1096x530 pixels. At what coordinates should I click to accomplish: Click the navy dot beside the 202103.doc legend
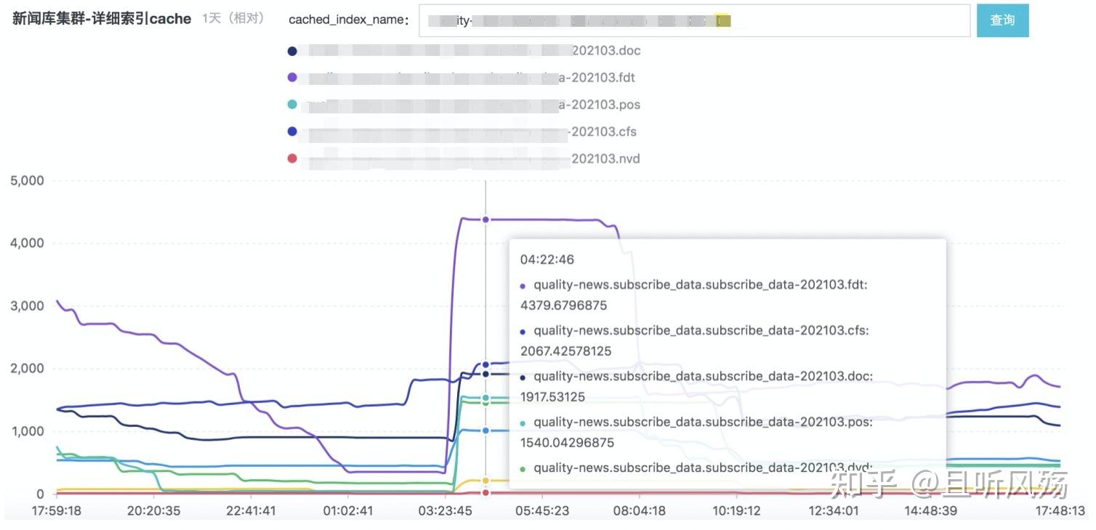coord(291,50)
